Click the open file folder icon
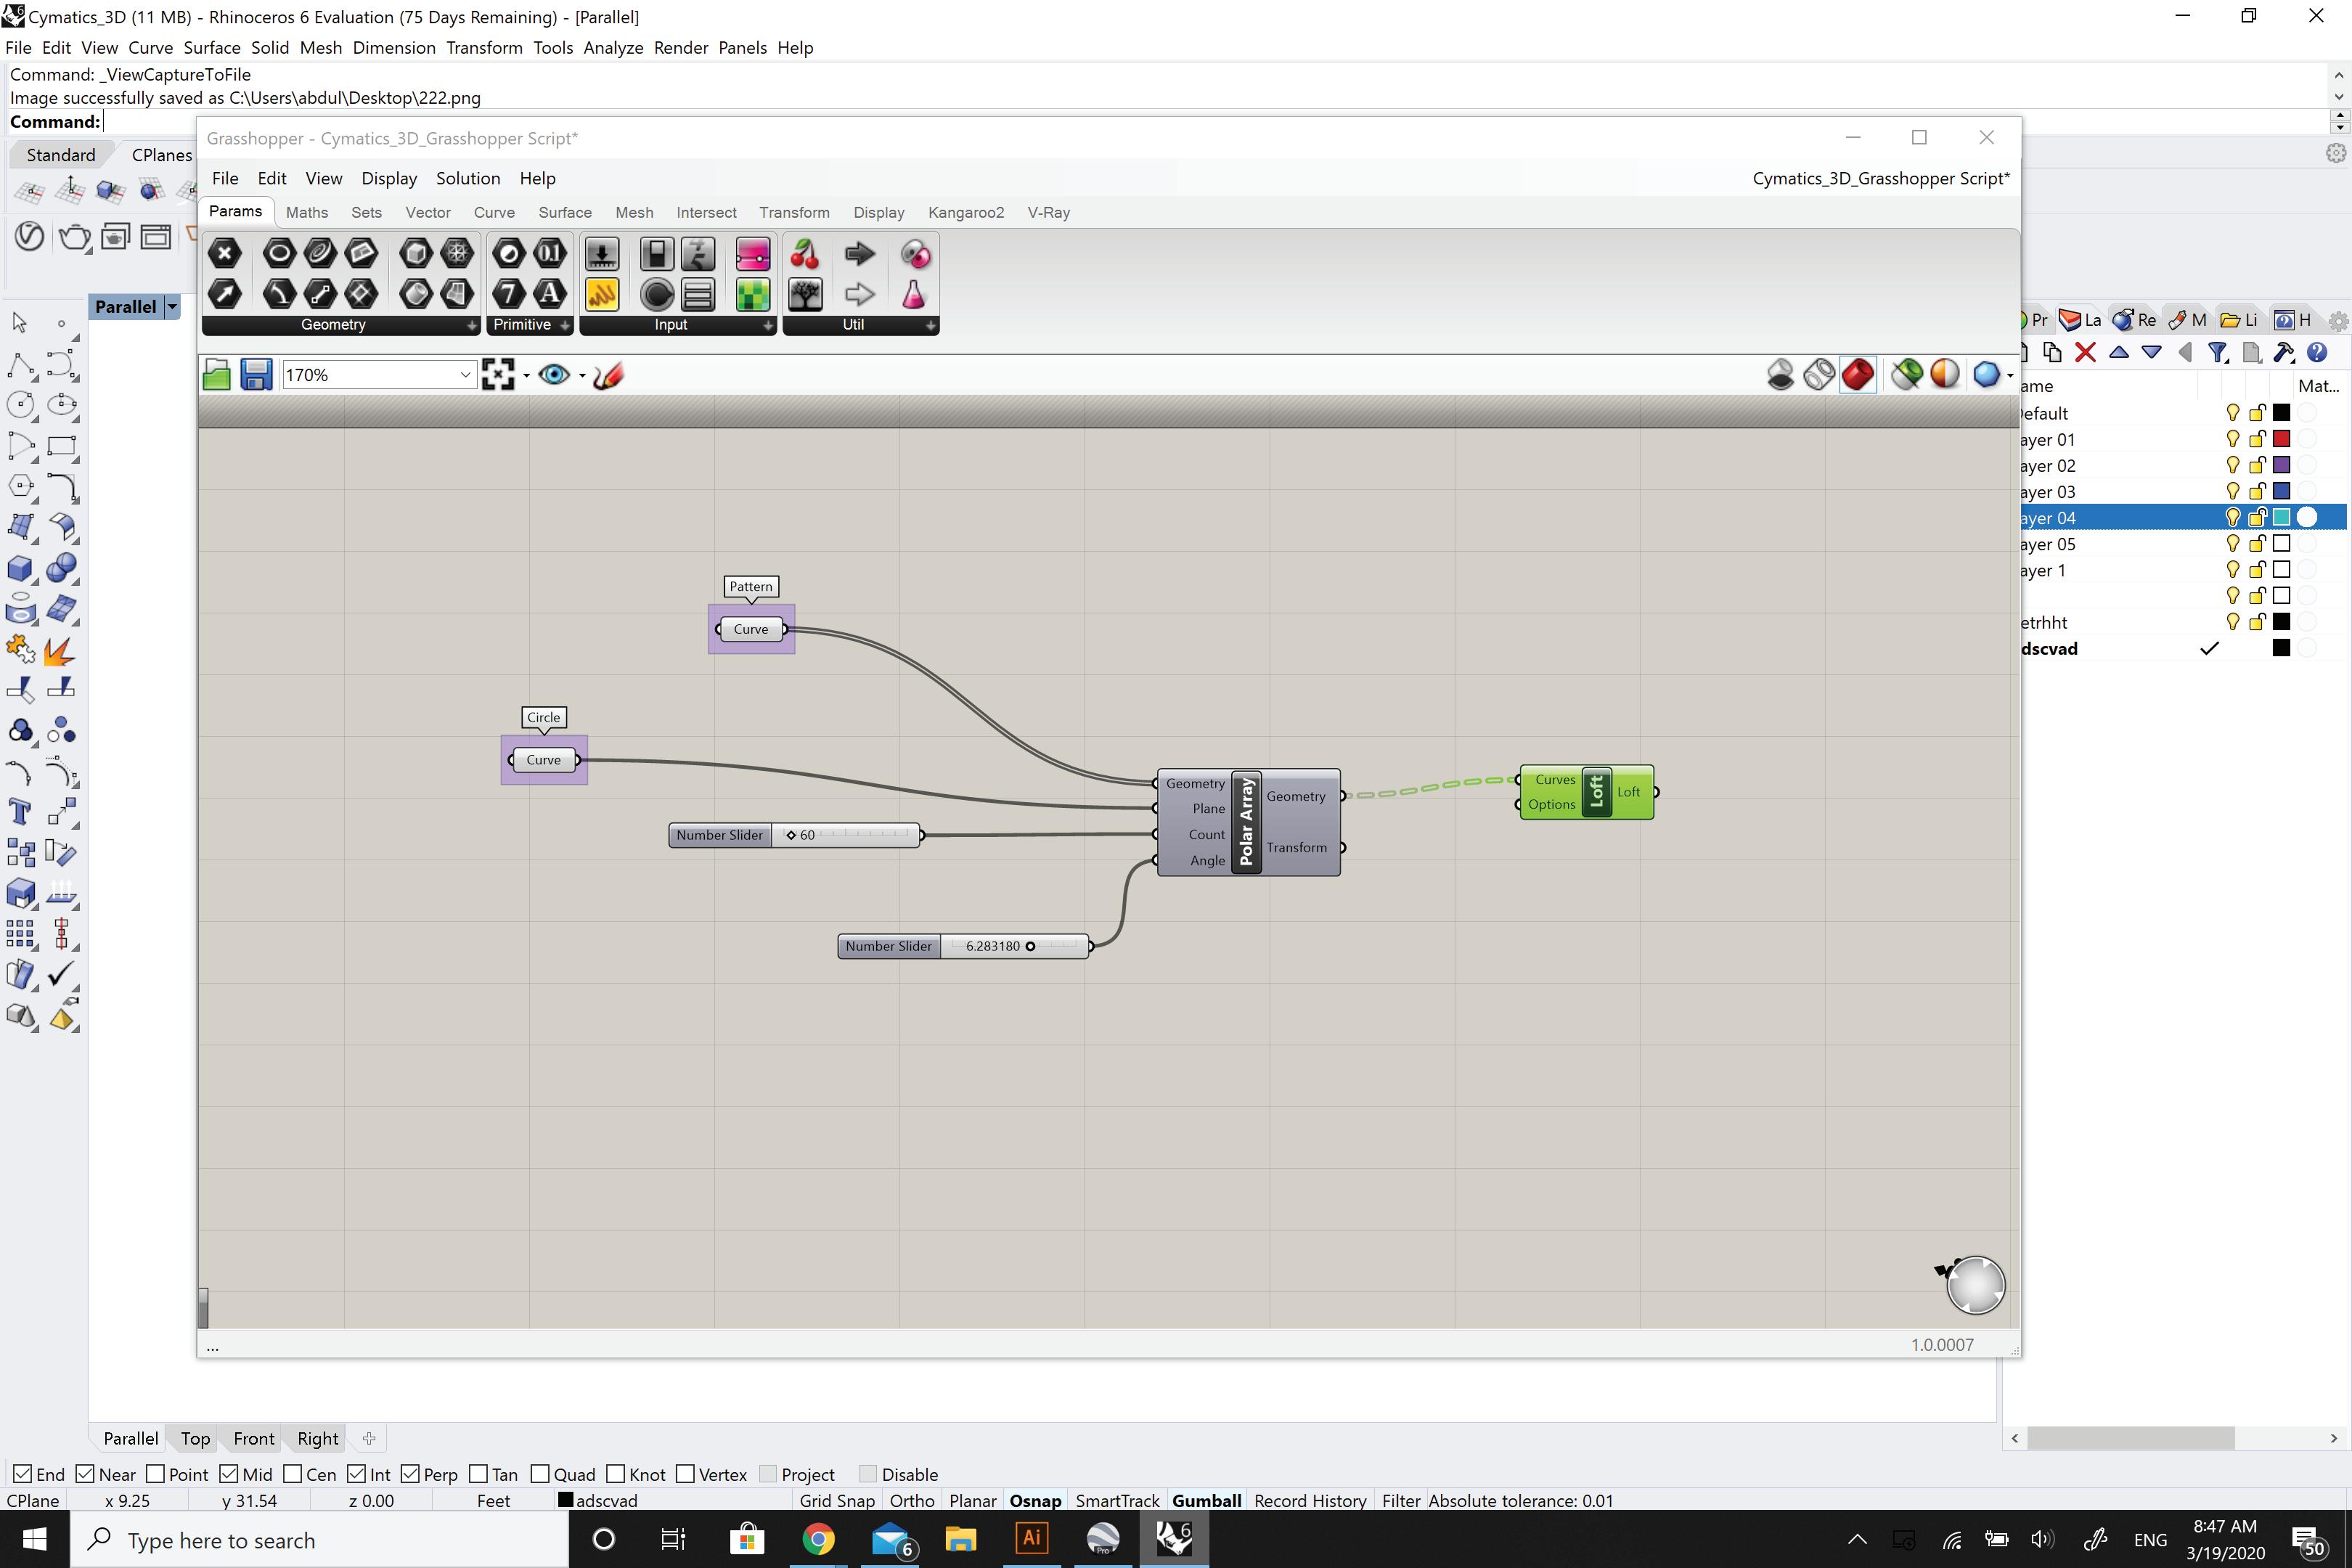Viewport: 2352px width, 1568px height. 216,375
